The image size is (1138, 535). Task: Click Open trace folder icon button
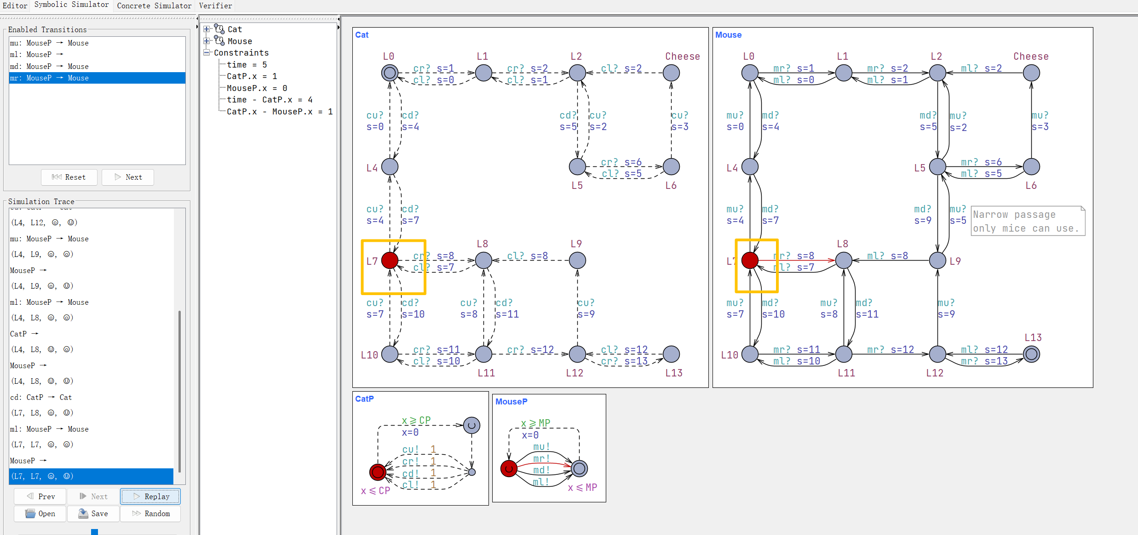(40, 513)
